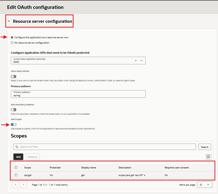Choose 'No resource server configuration' option
Screen dimensions: 218x194
click(x=12, y=43)
